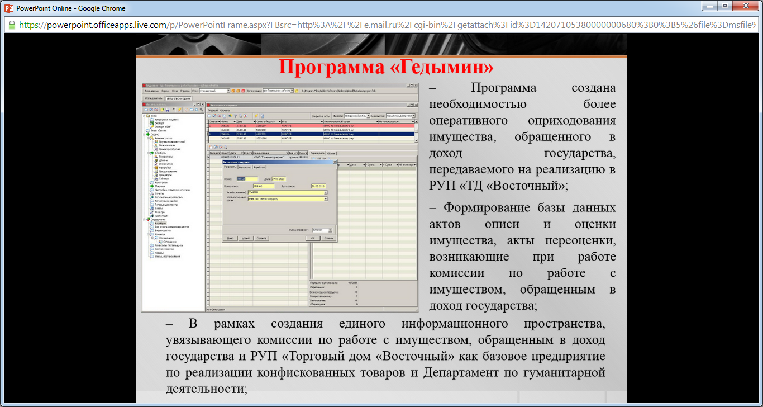This screenshot has width=763, height=407.
Task: Open the «Стол» dropdown showing «Стандартный» in the screenshot
Action: (x=228, y=91)
